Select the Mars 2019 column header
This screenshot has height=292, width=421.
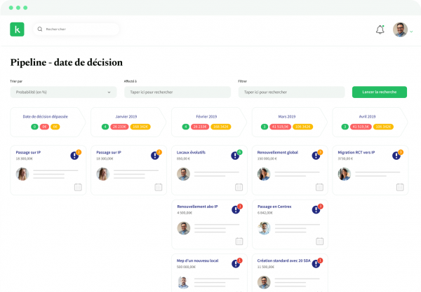(x=286, y=116)
